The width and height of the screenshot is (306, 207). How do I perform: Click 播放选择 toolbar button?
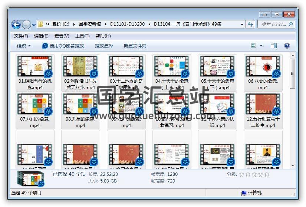103,46
